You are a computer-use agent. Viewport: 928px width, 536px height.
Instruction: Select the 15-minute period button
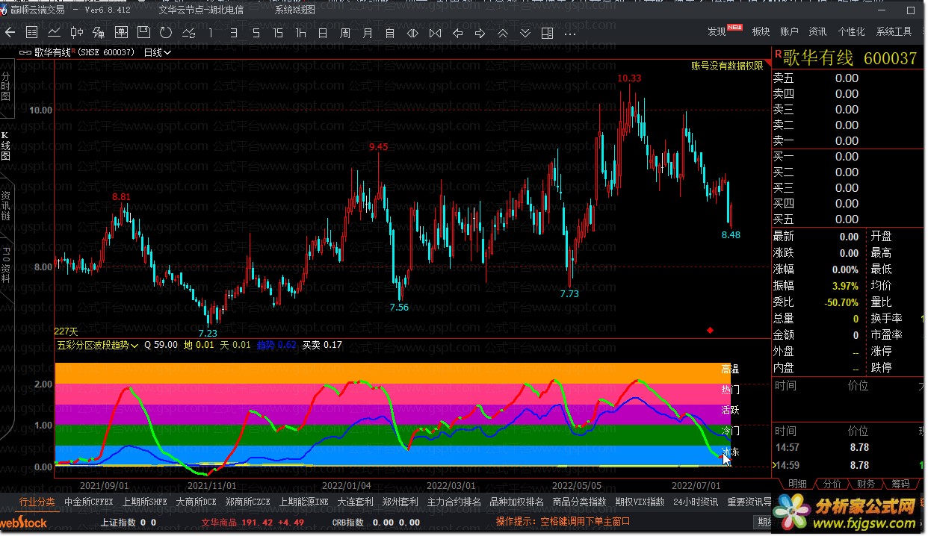pos(278,33)
